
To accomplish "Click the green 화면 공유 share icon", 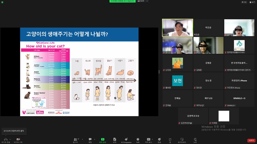I will point(103,139).
